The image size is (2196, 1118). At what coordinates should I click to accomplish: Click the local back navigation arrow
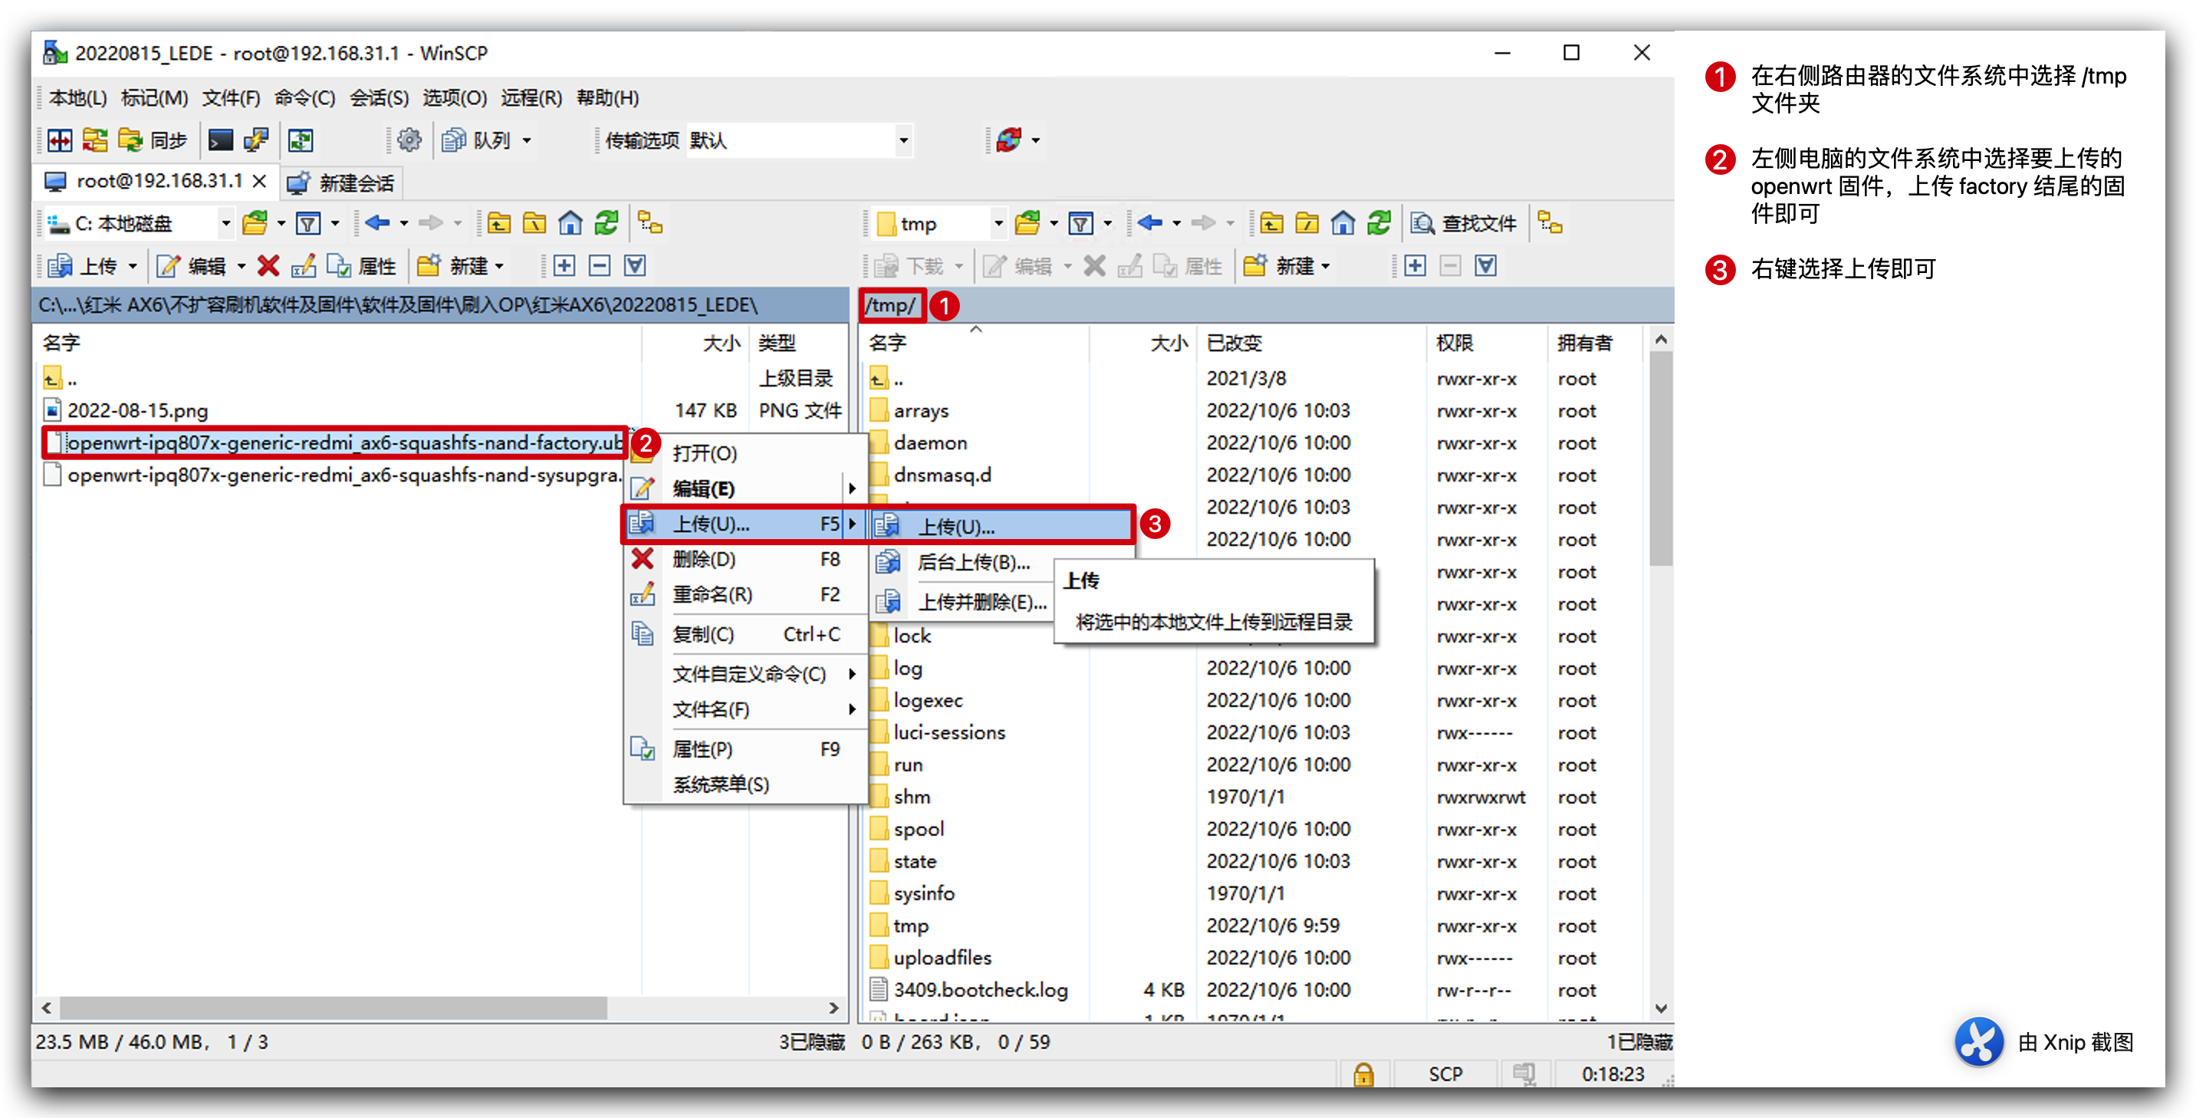(378, 223)
